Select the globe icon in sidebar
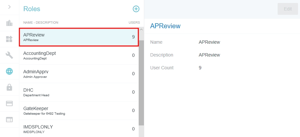 10,71
